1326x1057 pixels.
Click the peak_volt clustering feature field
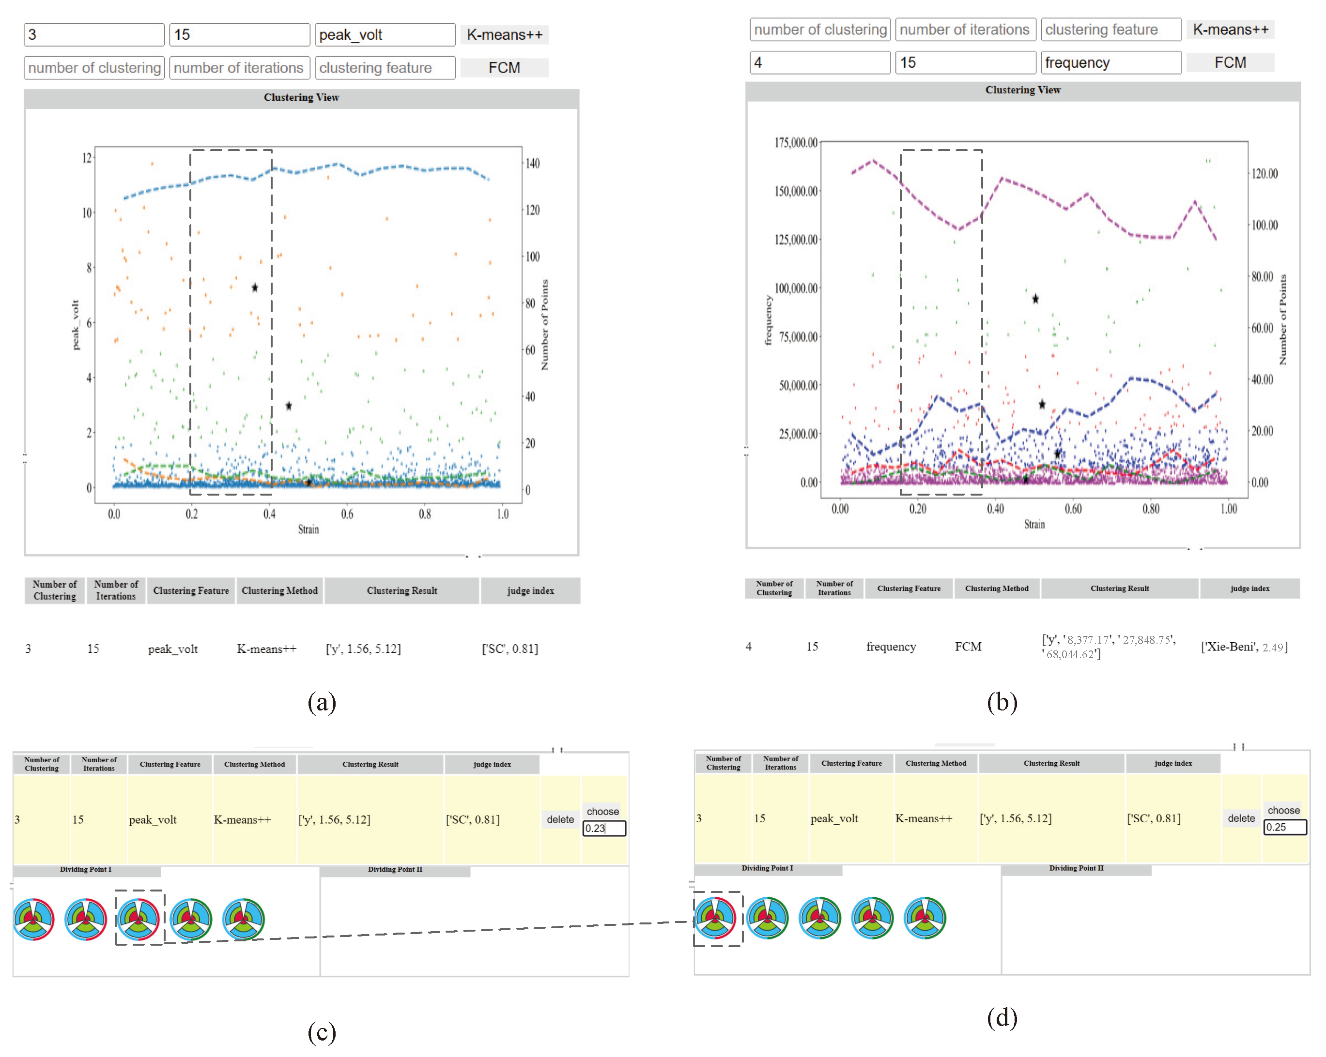[x=385, y=35]
